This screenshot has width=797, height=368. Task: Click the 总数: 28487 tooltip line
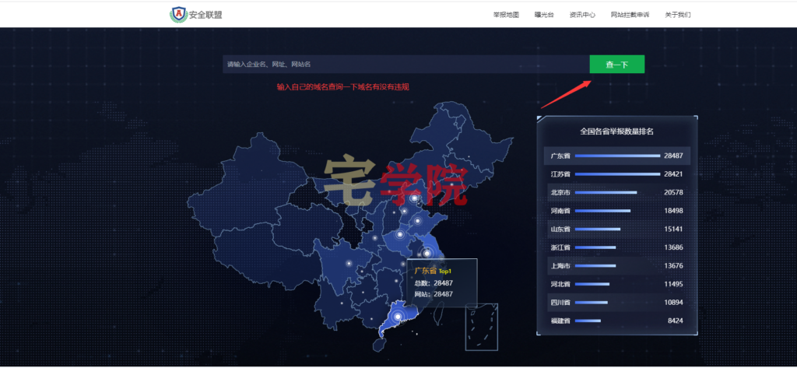click(x=434, y=283)
